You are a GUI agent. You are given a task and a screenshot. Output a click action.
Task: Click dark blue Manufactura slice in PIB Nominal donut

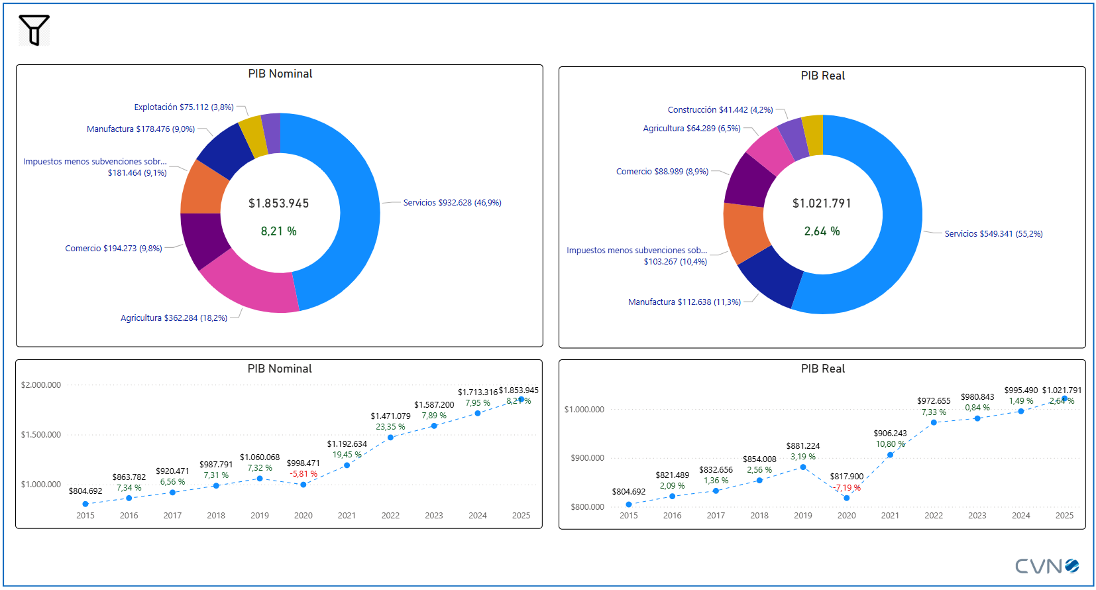[225, 150]
